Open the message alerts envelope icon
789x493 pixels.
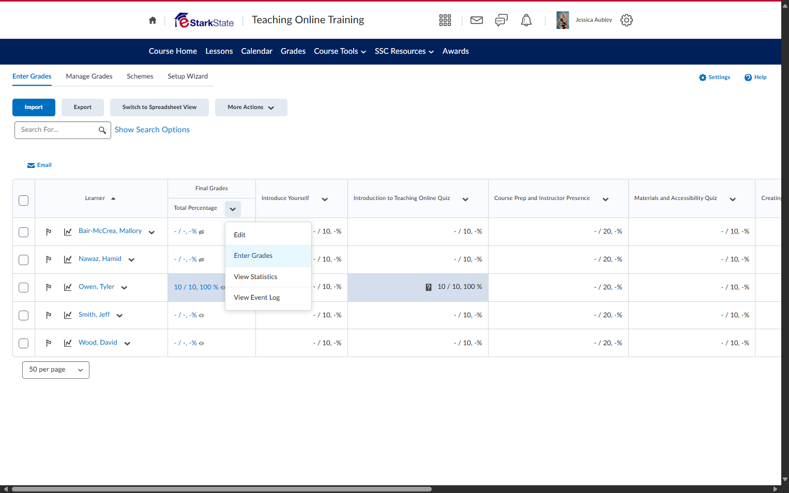pyautogui.click(x=477, y=20)
